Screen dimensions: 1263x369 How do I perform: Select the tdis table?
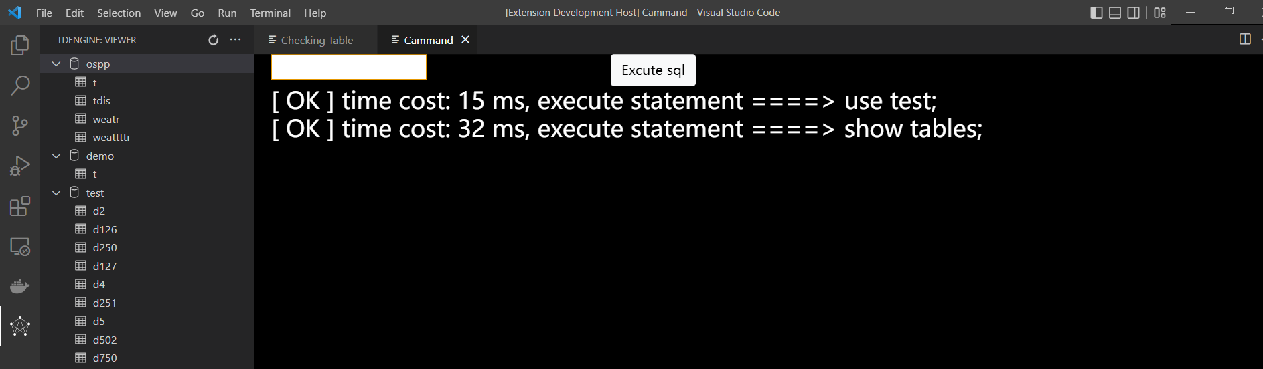(147, 100)
